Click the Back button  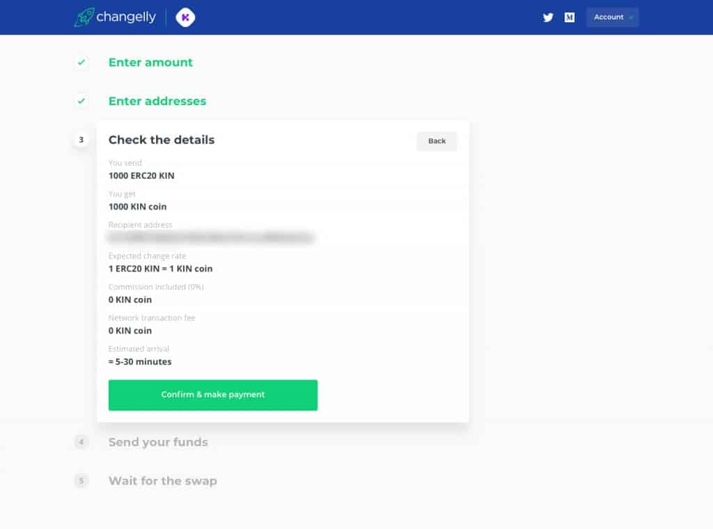point(437,141)
